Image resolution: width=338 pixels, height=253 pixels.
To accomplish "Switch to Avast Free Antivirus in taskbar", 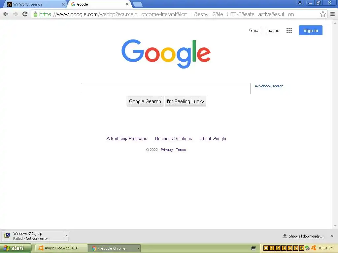I will pyautogui.click(x=61, y=248).
